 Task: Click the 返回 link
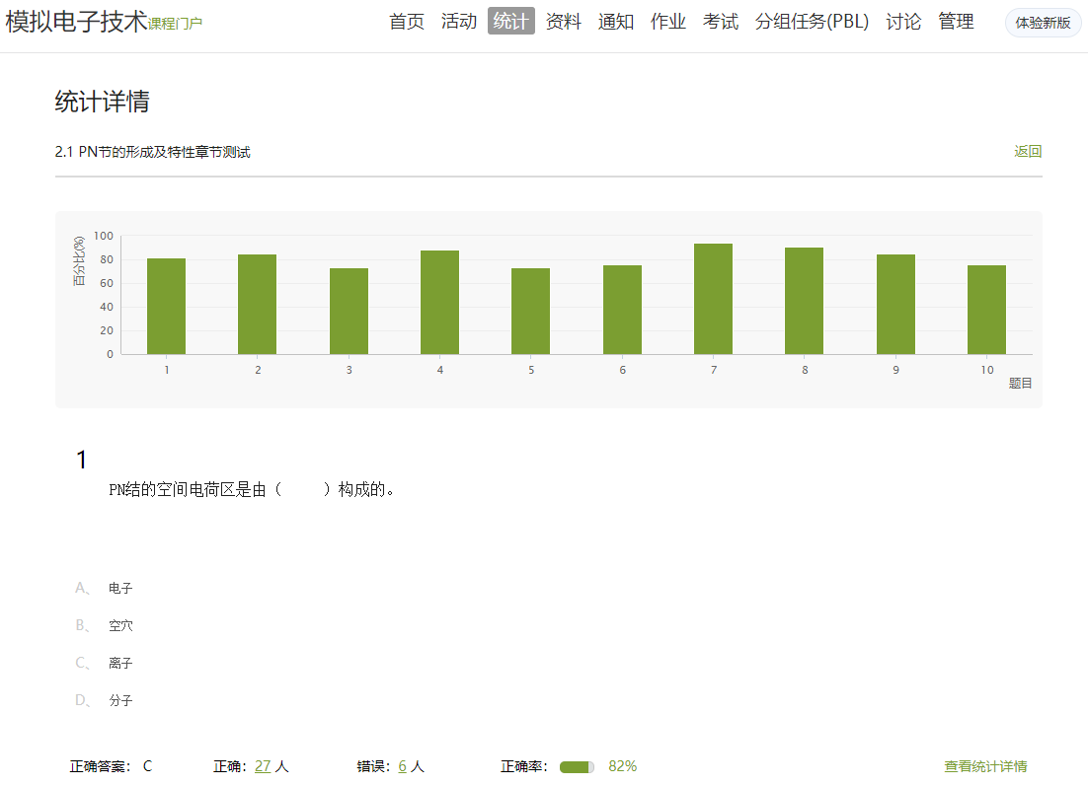(1028, 152)
